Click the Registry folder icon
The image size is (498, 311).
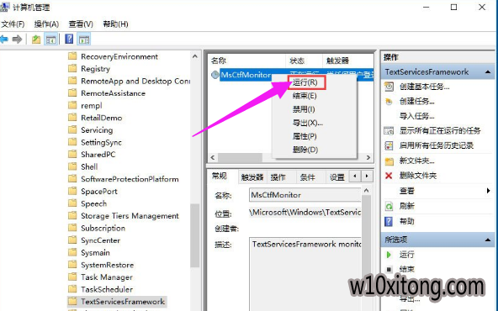72,68
